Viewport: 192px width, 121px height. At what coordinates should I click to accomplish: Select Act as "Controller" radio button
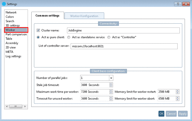coord(109,37)
